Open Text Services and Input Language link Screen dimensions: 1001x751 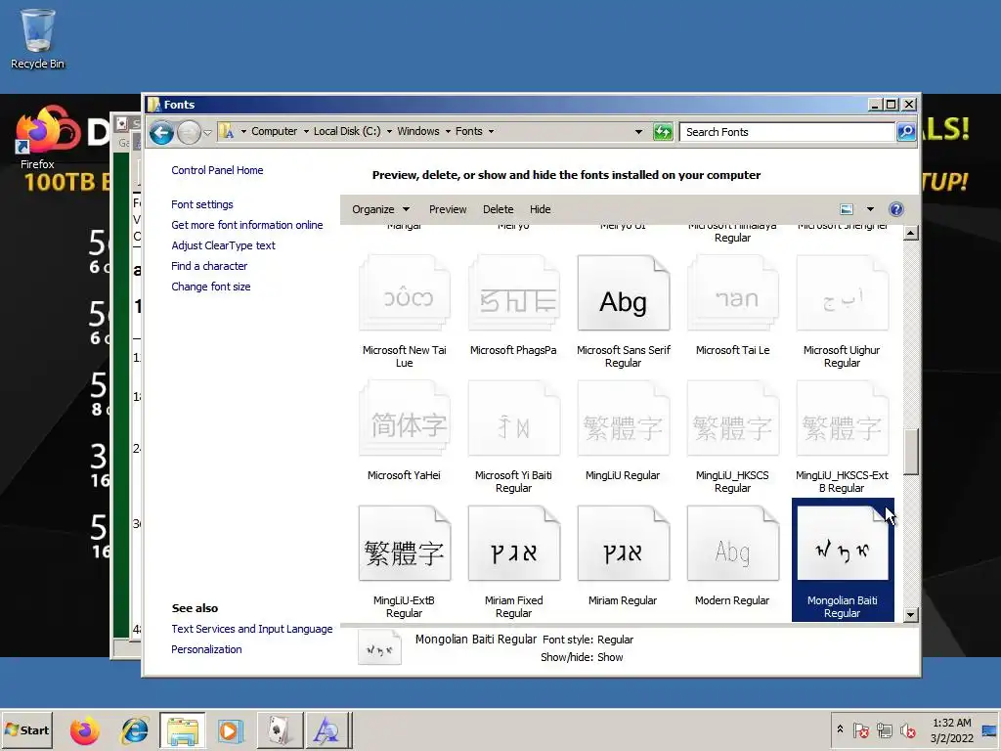coord(251,629)
